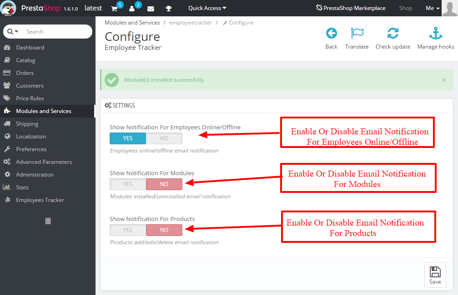
Task: Open Dashboard from the sidebar menu
Action: (x=30, y=48)
